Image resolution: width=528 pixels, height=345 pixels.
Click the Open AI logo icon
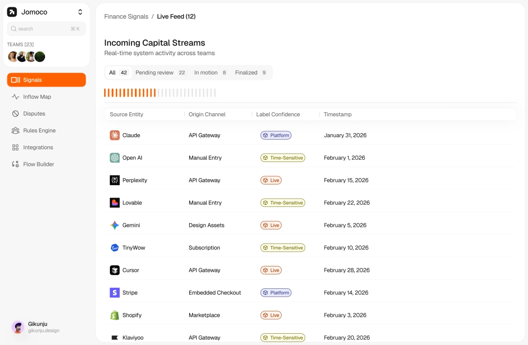115,158
